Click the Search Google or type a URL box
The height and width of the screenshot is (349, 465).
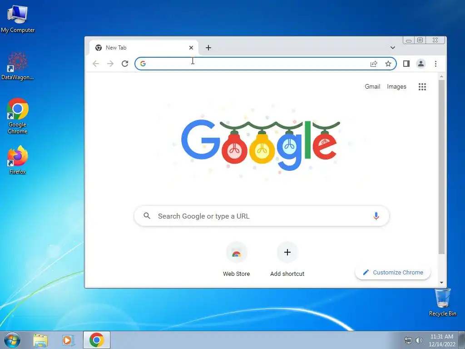[262, 216]
